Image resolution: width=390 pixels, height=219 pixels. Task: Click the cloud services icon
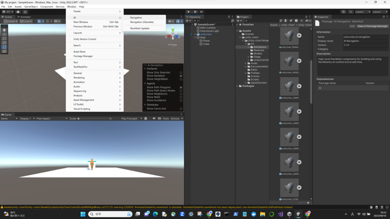pyautogui.click(x=18, y=12)
